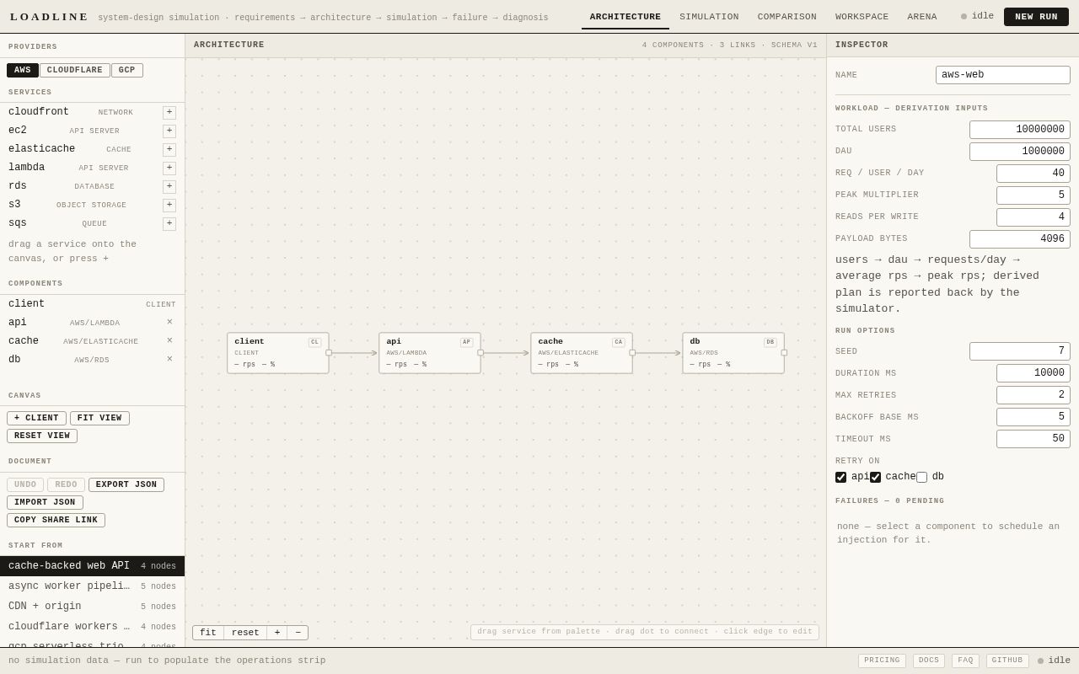Zoom in canvas with plus button
This screenshot has width=1079, height=674.
pyautogui.click(x=277, y=633)
